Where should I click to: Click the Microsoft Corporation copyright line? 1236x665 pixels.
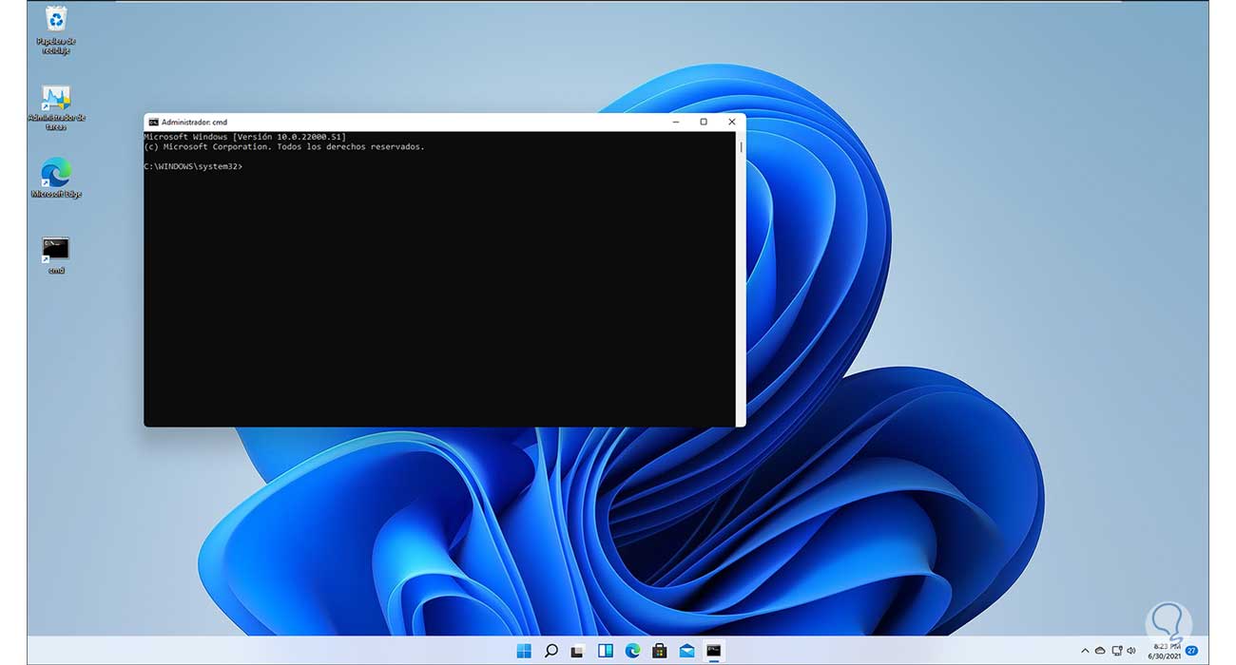(x=284, y=147)
